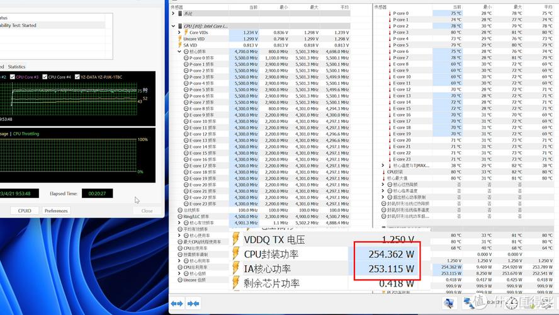Click the thermometer icon of P-core 0 temperature

click(x=390, y=14)
